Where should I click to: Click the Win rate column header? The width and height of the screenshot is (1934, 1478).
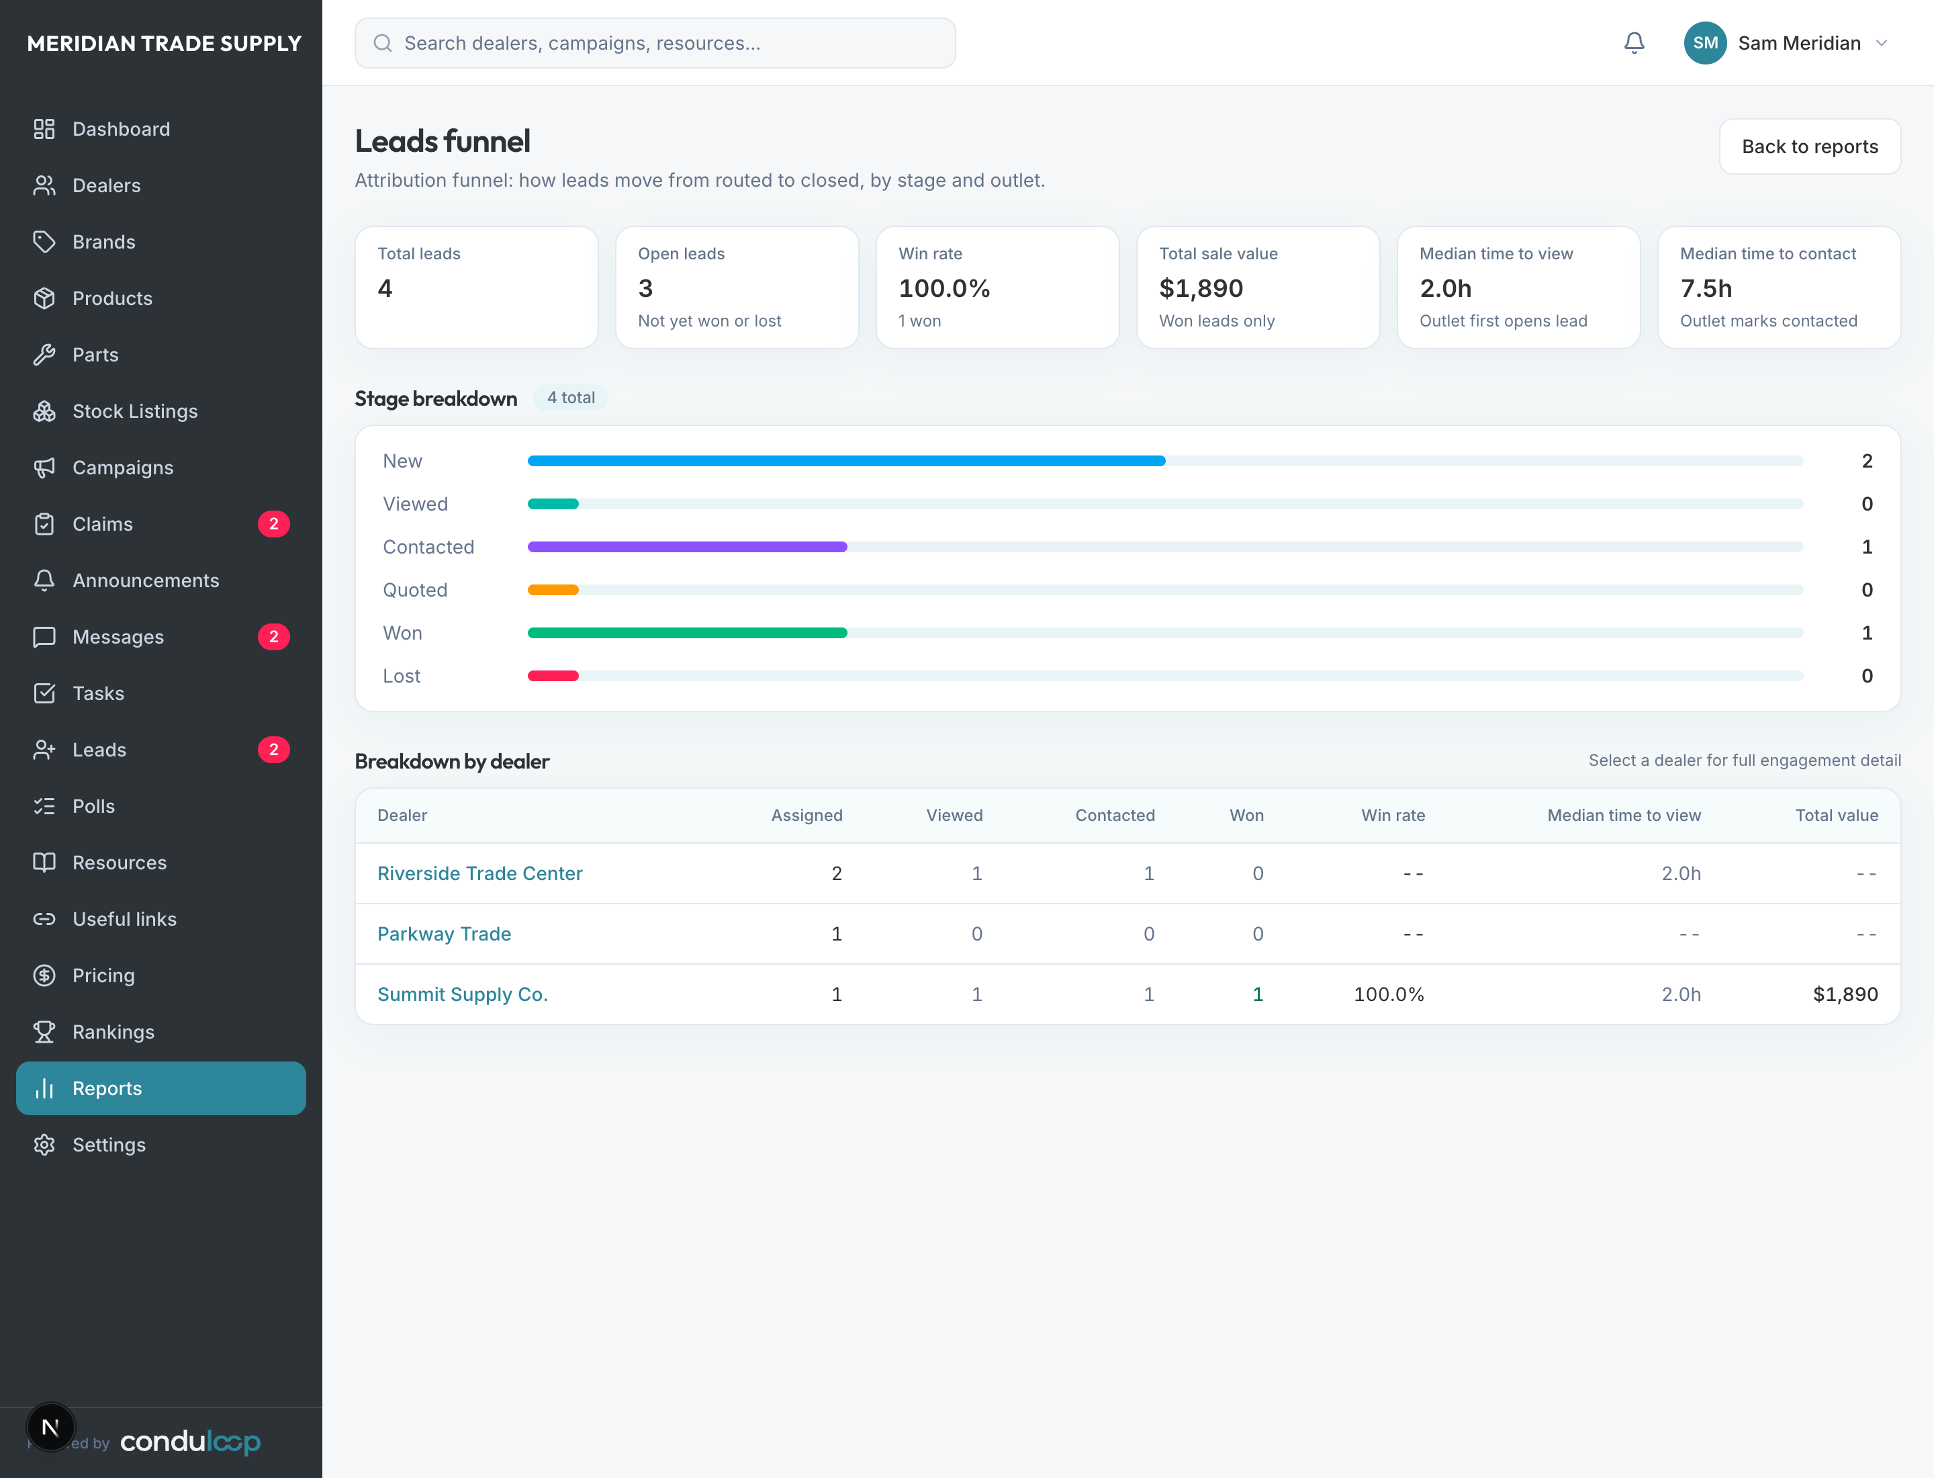1393,816
